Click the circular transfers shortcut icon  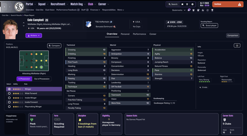pos(207,10)
